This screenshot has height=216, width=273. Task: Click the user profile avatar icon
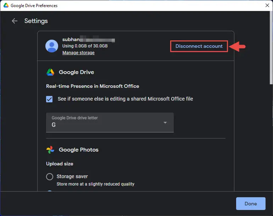52,46
